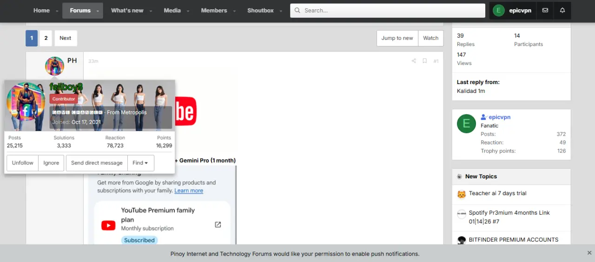Screen dimensions: 595x262
Task: Expand the Members dropdown arrow
Action: 234,11
